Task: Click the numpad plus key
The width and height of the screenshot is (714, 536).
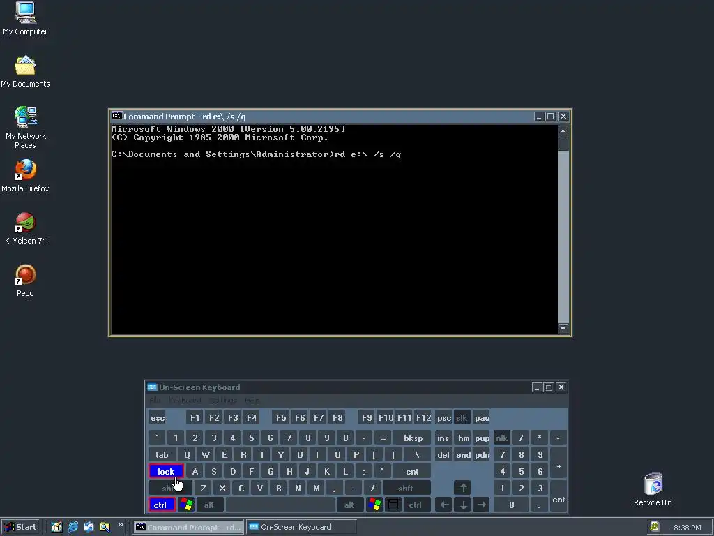Action: (559, 463)
